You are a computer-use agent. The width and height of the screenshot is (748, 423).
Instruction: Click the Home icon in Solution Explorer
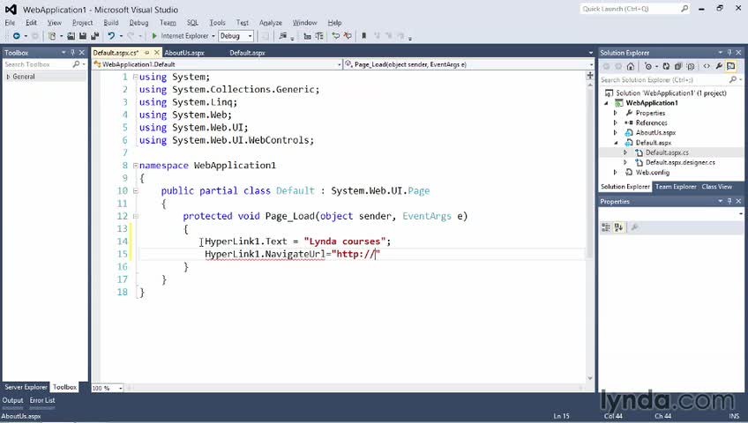click(631, 66)
